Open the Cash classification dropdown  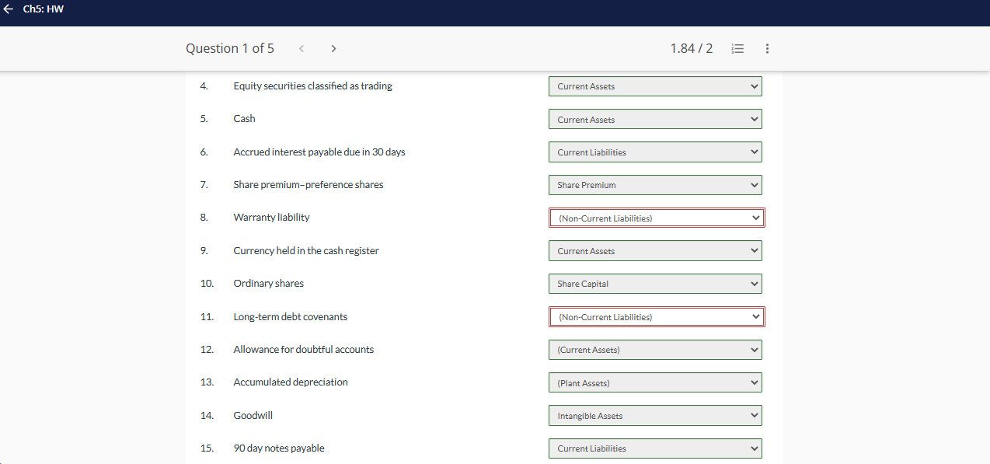pyautogui.click(x=655, y=119)
